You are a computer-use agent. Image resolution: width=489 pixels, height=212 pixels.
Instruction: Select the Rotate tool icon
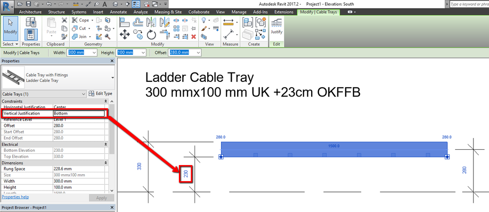[151, 34]
